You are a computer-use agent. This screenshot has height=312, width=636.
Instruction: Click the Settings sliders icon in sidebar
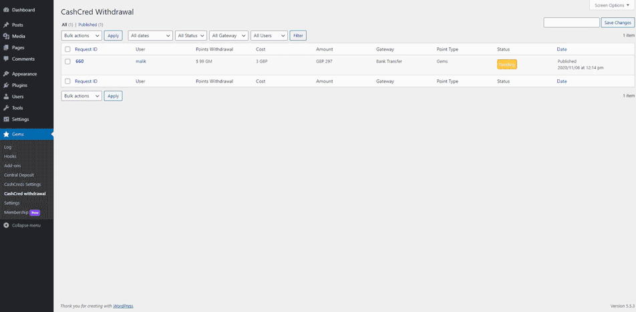[6, 119]
